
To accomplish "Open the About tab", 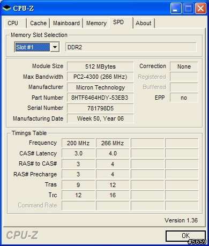I will point(144,23).
